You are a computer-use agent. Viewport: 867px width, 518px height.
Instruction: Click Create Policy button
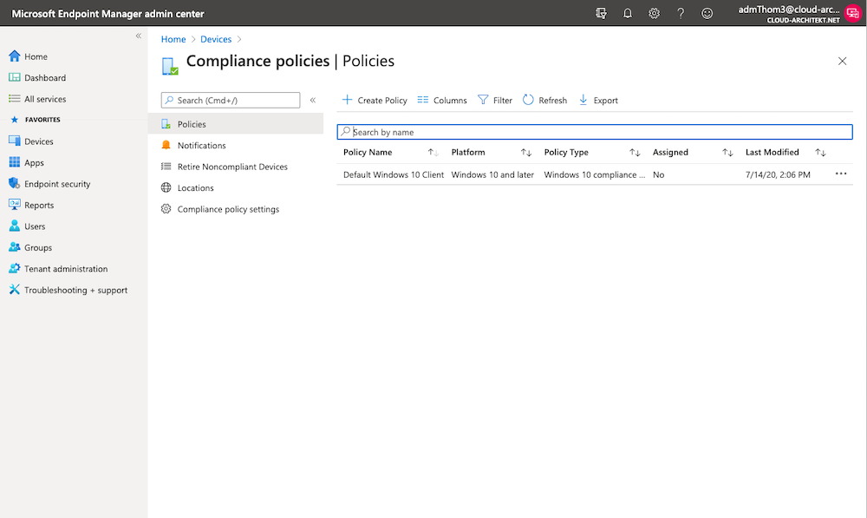[375, 100]
